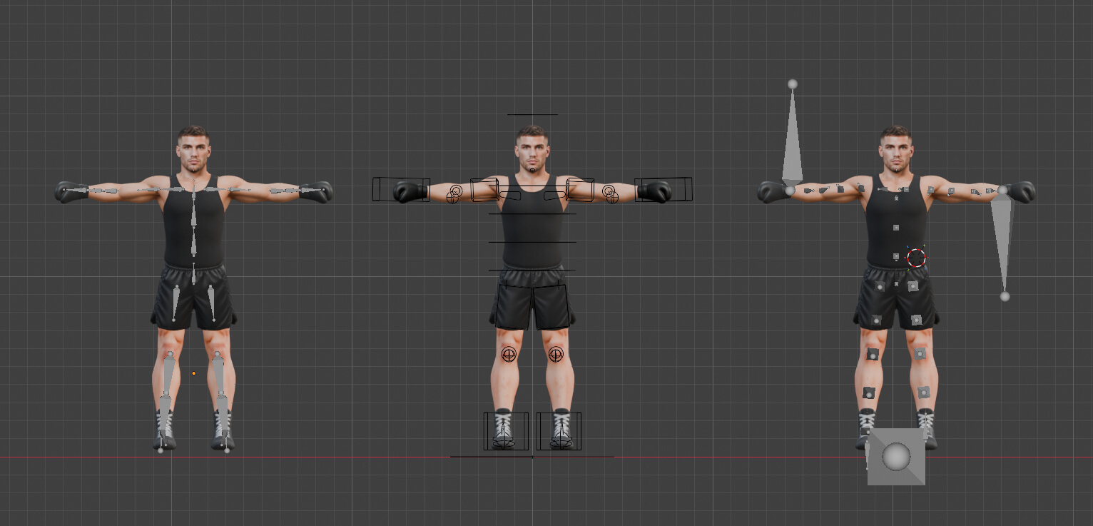This screenshot has width=1093, height=526.
Task: Select middle character's screen-left knee circle control
Action: click(x=509, y=354)
